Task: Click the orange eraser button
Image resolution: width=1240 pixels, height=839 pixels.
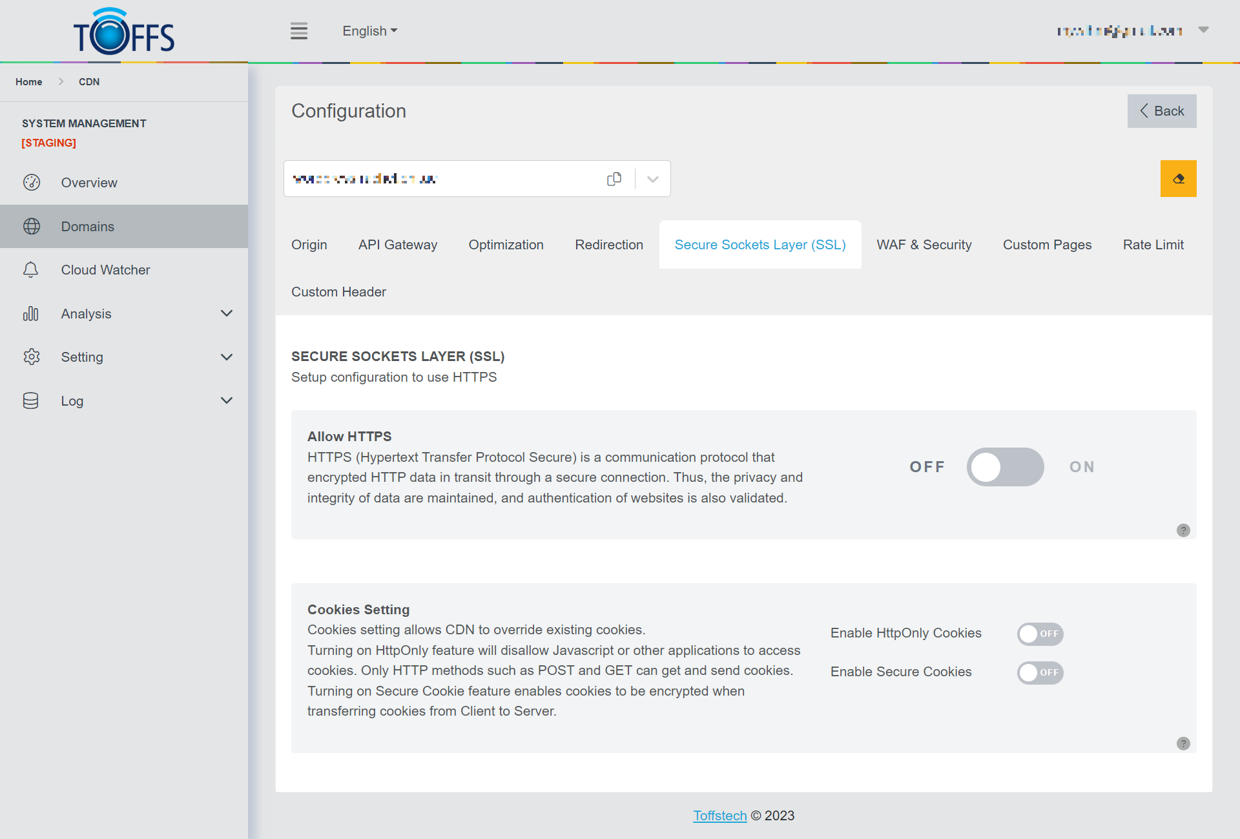Action: tap(1178, 179)
